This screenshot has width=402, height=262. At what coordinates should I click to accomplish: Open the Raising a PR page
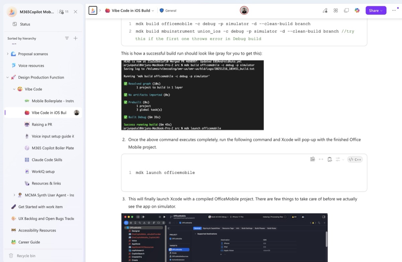coord(42,124)
